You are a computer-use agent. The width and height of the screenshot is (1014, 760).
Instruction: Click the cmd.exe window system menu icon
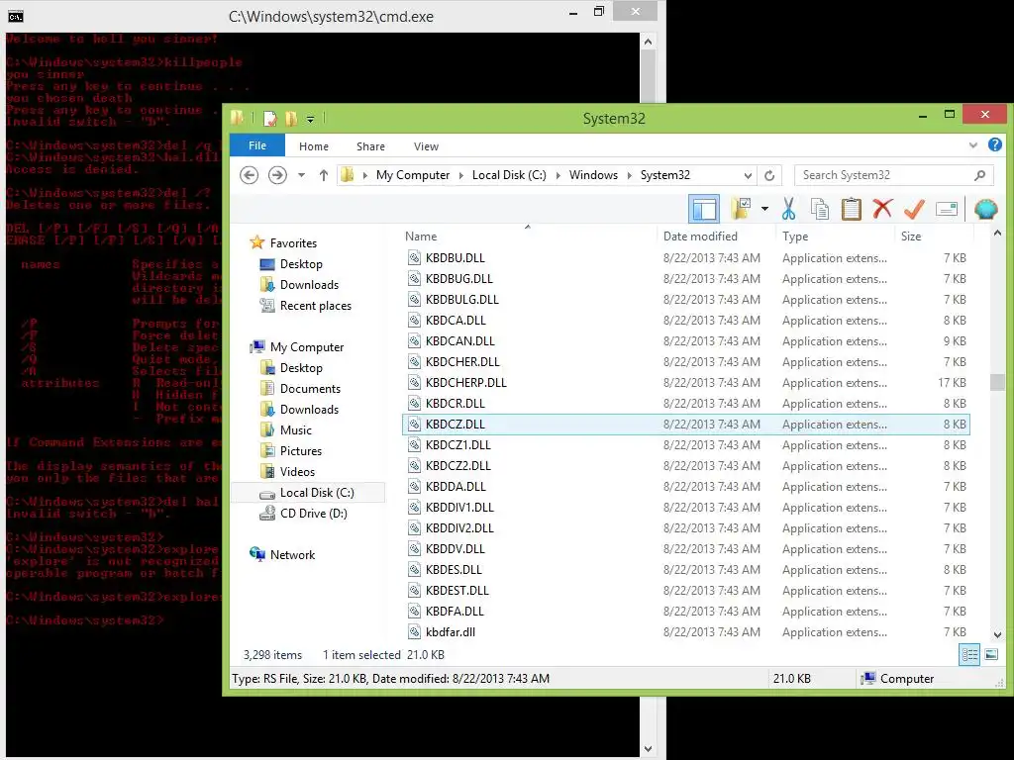(x=16, y=16)
